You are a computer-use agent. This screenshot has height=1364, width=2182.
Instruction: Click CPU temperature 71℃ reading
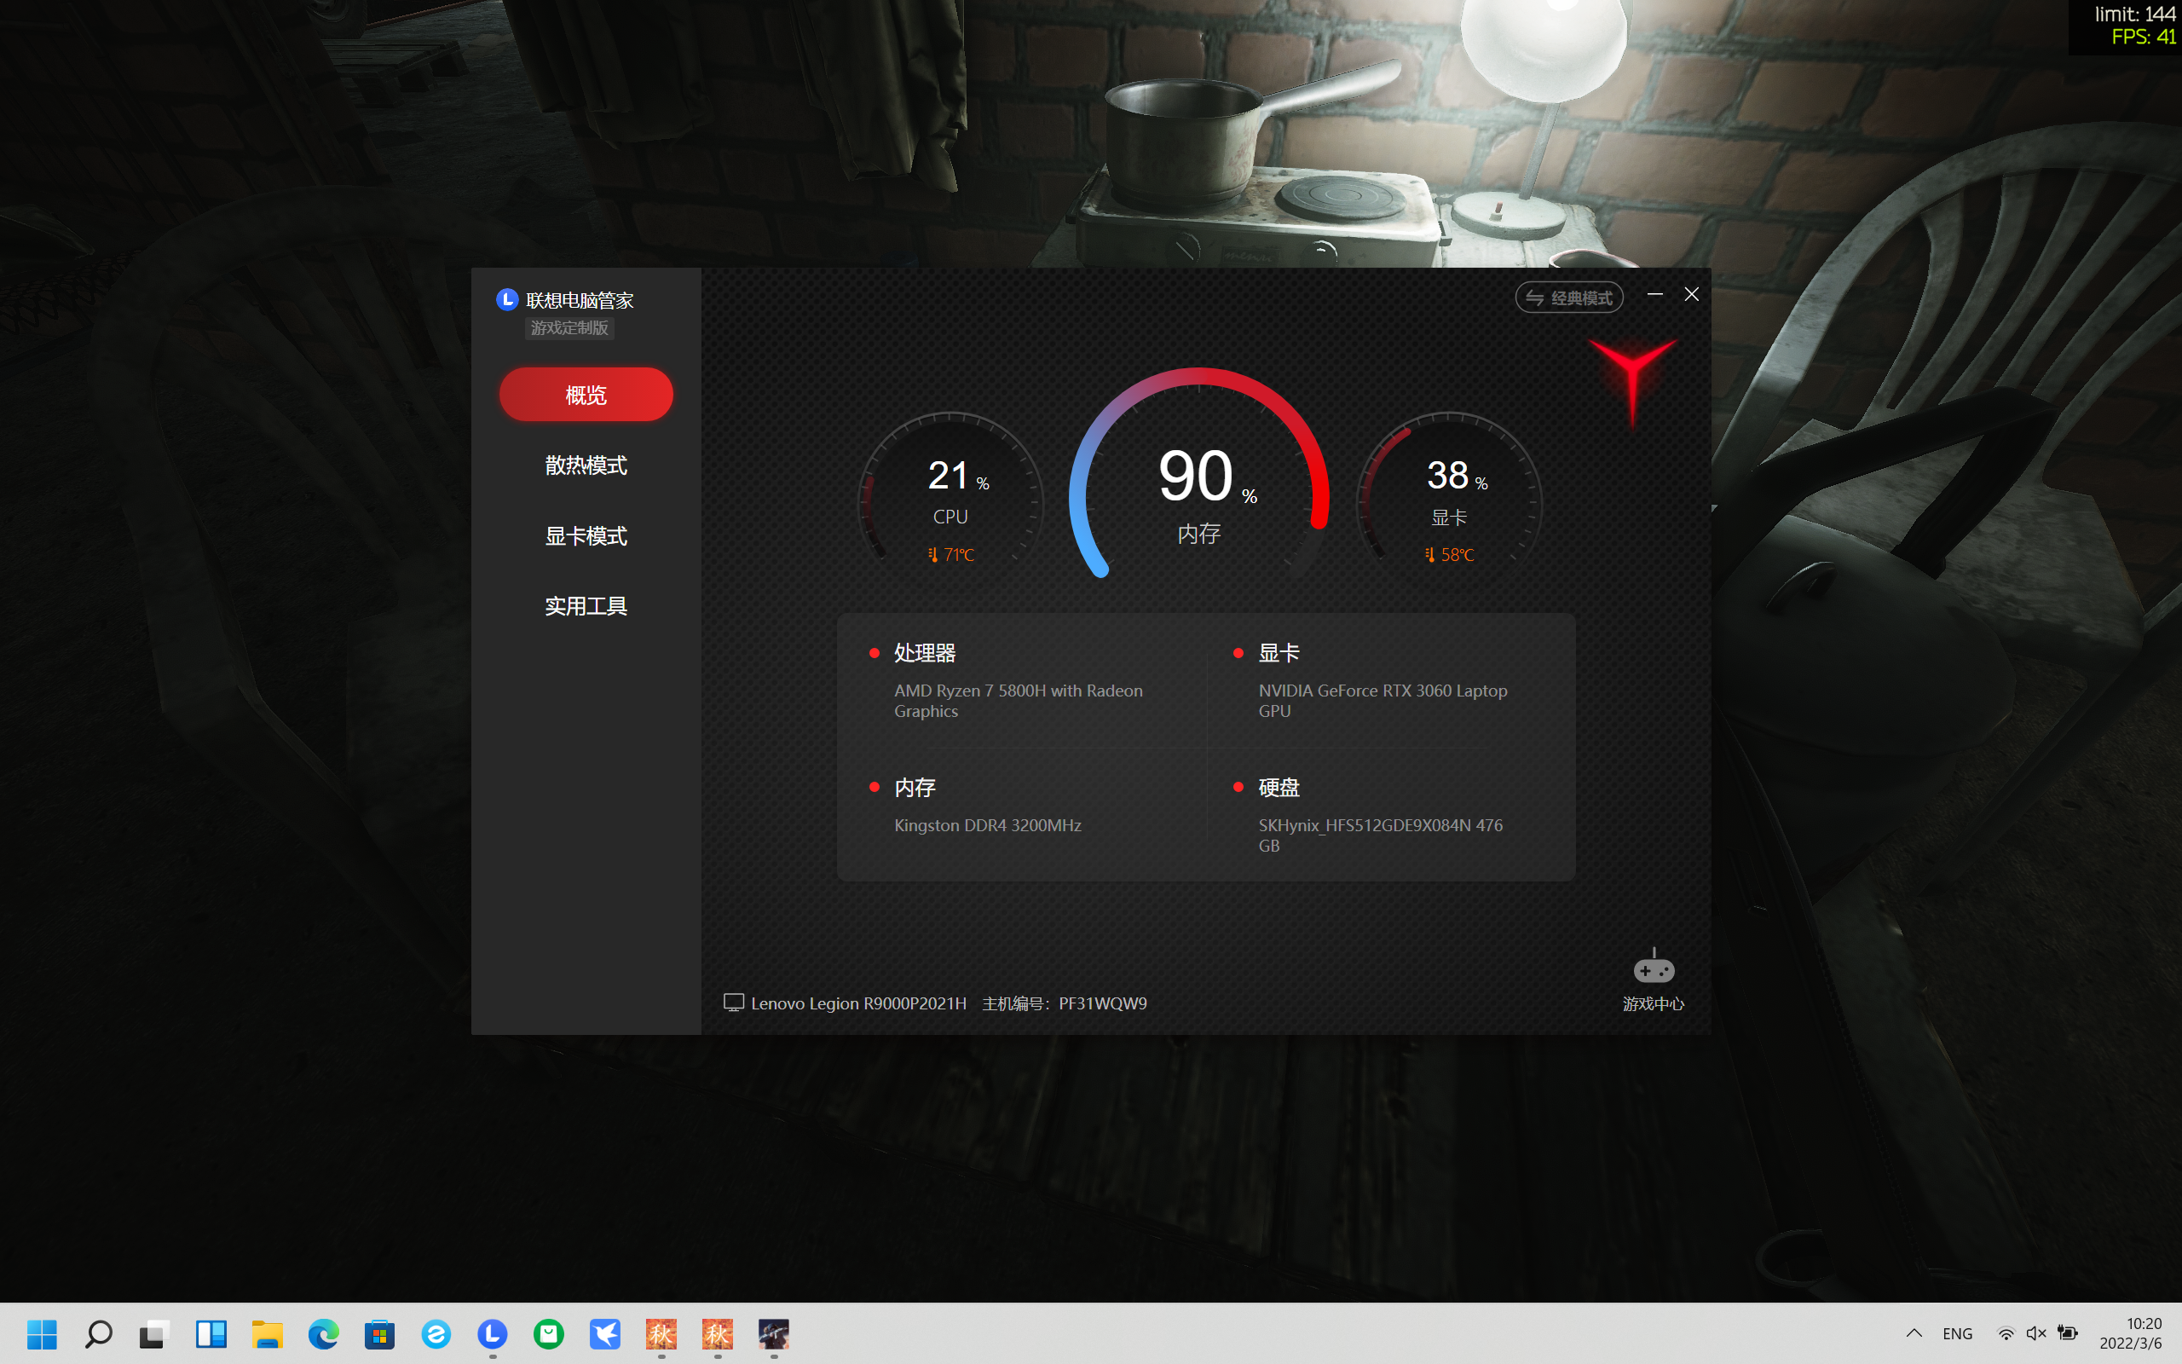tap(951, 555)
